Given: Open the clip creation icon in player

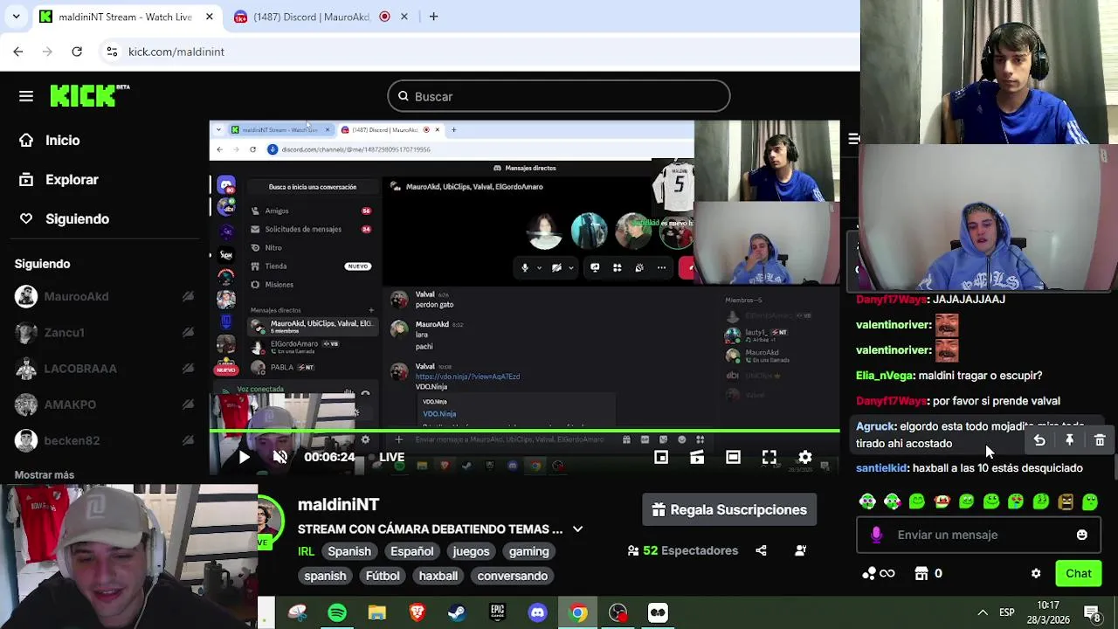Looking at the screenshot, I should [x=697, y=457].
